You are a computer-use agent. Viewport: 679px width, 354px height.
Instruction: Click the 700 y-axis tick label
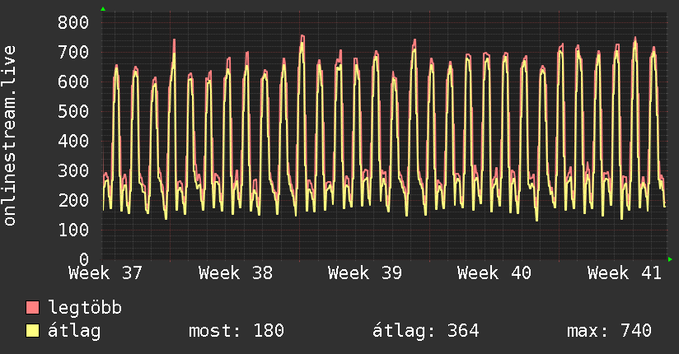click(73, 53)
